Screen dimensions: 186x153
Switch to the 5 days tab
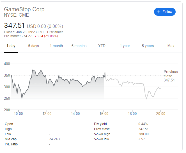click(x=33, y=46)
